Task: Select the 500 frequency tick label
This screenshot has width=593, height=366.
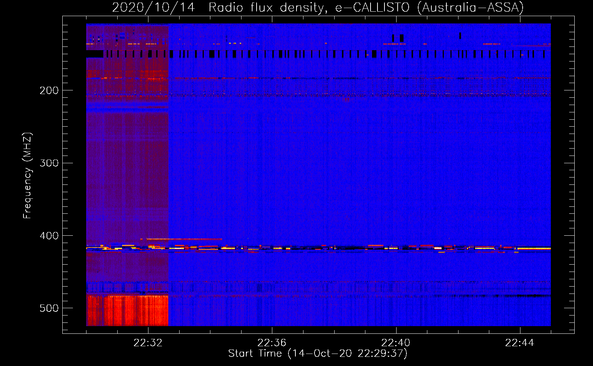Action: [x=49, y=308]
